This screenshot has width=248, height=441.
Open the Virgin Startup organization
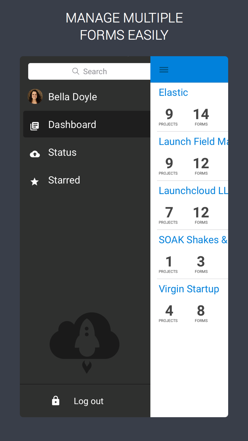click(x=189, y=289)
